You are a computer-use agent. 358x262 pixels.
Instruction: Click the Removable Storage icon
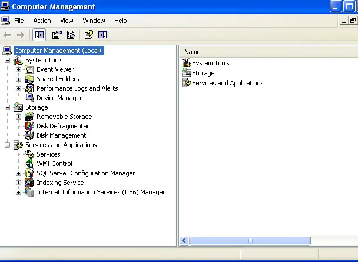[29, 117]
